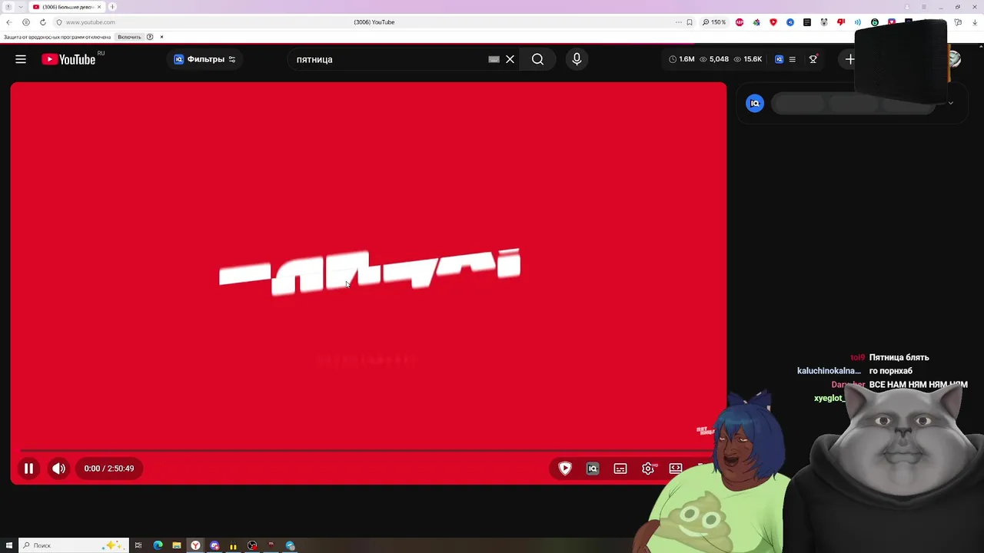
Task: Open the on-screen keyboard icon in search
Action: (494, 59)
